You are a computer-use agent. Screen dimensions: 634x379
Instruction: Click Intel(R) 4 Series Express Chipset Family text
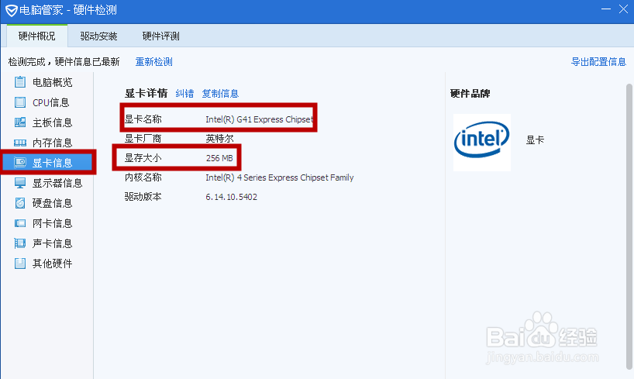click(x=279, y=177)
